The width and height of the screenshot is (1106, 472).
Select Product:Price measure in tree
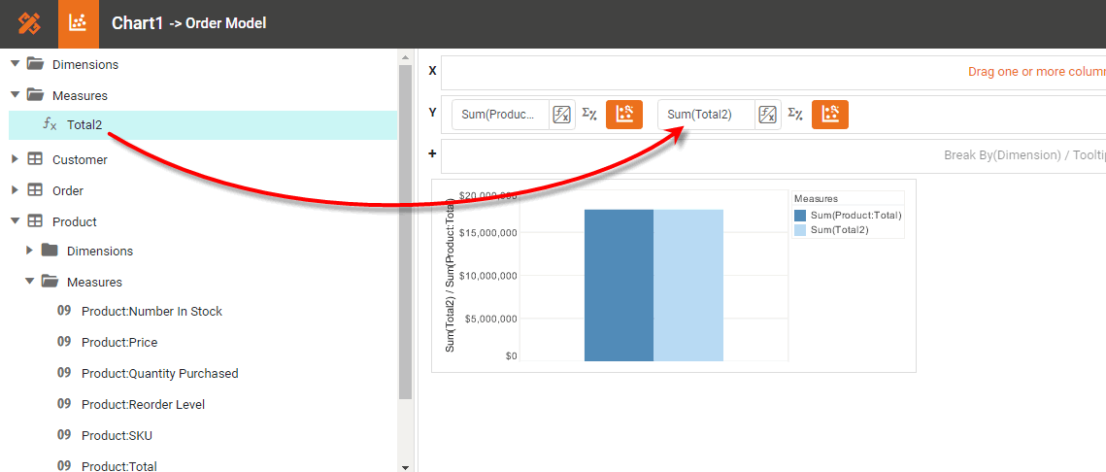119,342
